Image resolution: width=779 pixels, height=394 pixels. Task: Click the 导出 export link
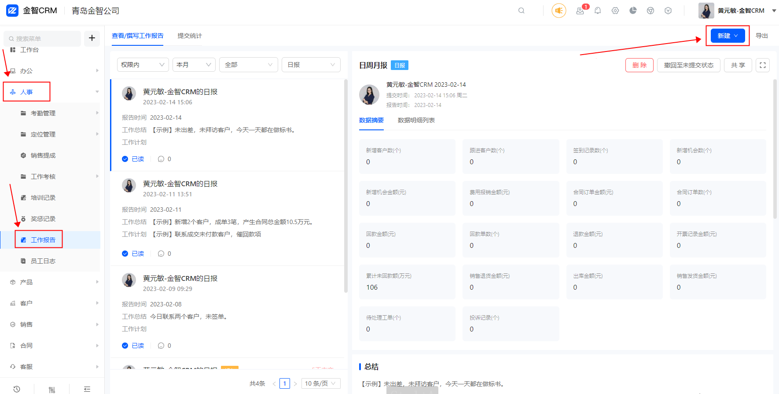point(762,36)
